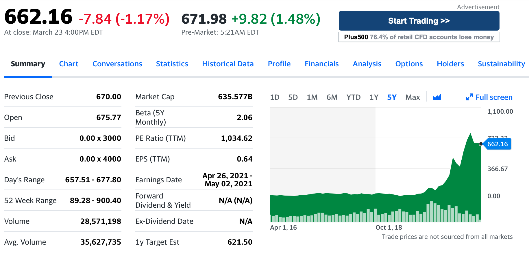Click the Ex-Dividend Date label
529x270 pixels.
pos(164,221)
